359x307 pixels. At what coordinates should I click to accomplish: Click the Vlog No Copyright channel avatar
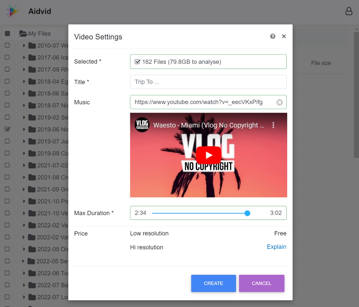point(142,125)
